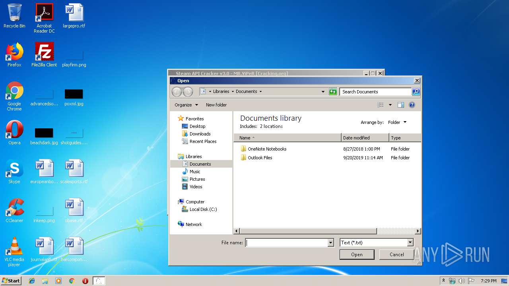
Task: Click the File name input field
Action: point(286,243)
